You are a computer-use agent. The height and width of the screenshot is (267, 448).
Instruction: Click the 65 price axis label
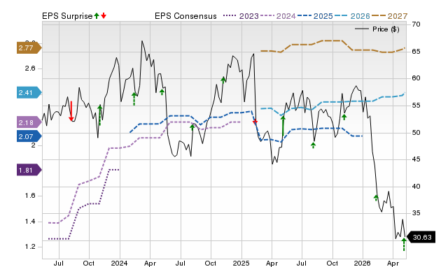click(x=416, y=52)
